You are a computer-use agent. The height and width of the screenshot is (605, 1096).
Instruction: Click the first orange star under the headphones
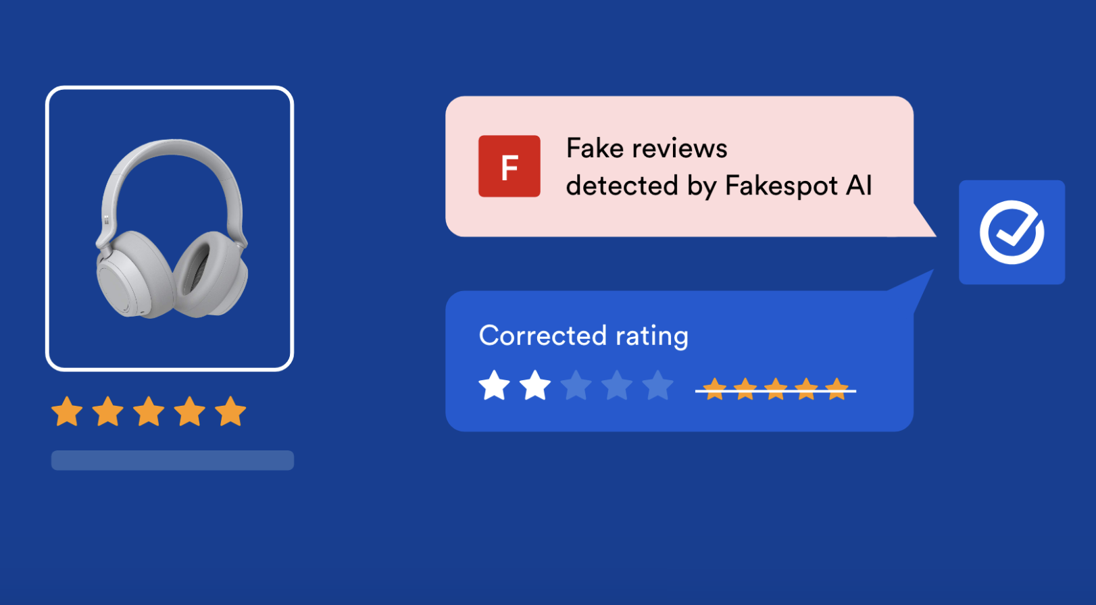67,412
